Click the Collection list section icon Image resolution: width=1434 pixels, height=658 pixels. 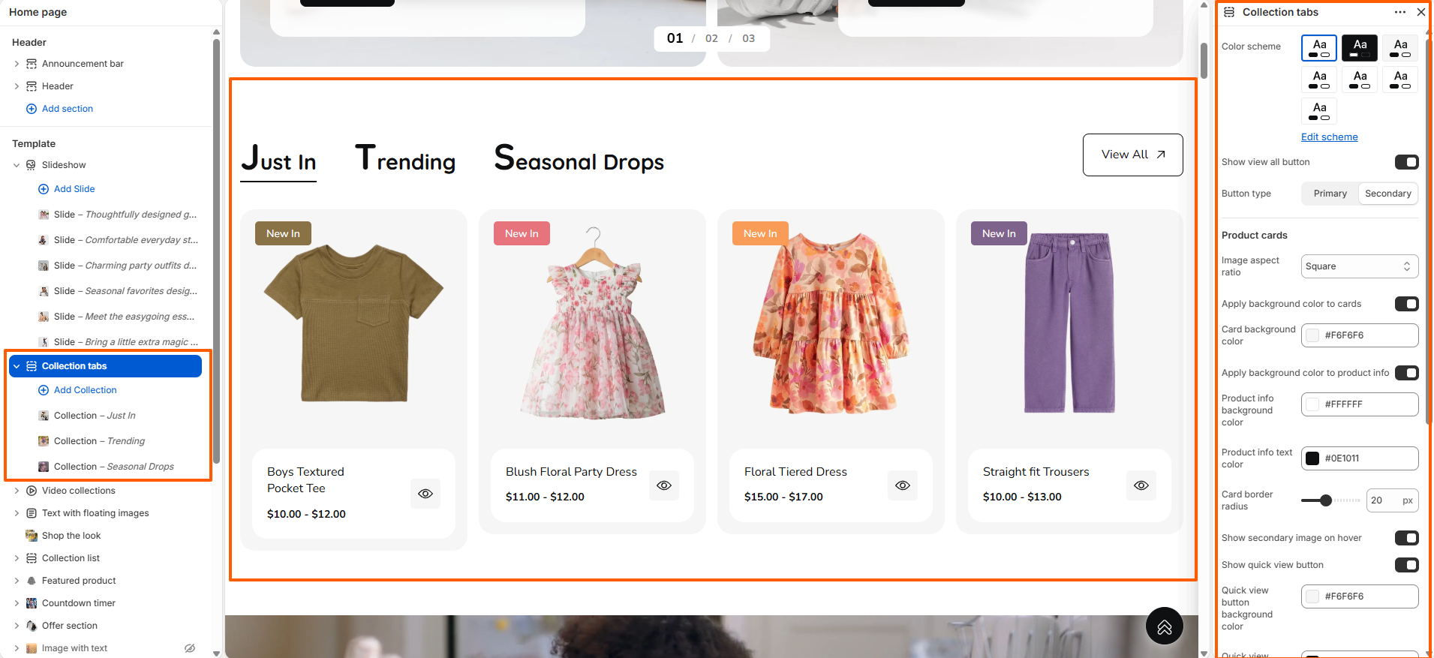[32, 558]
